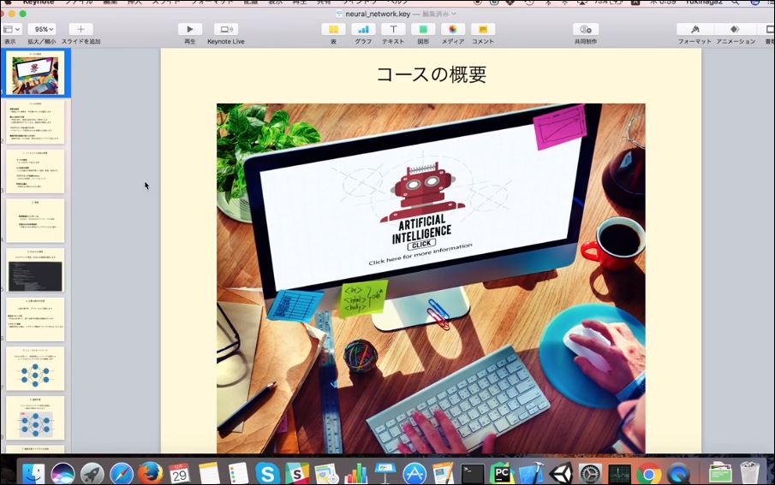Open Firefox from the Dock
Viewport: 775px width, 485px height.
pyautogui.click(x=150, y=473)
